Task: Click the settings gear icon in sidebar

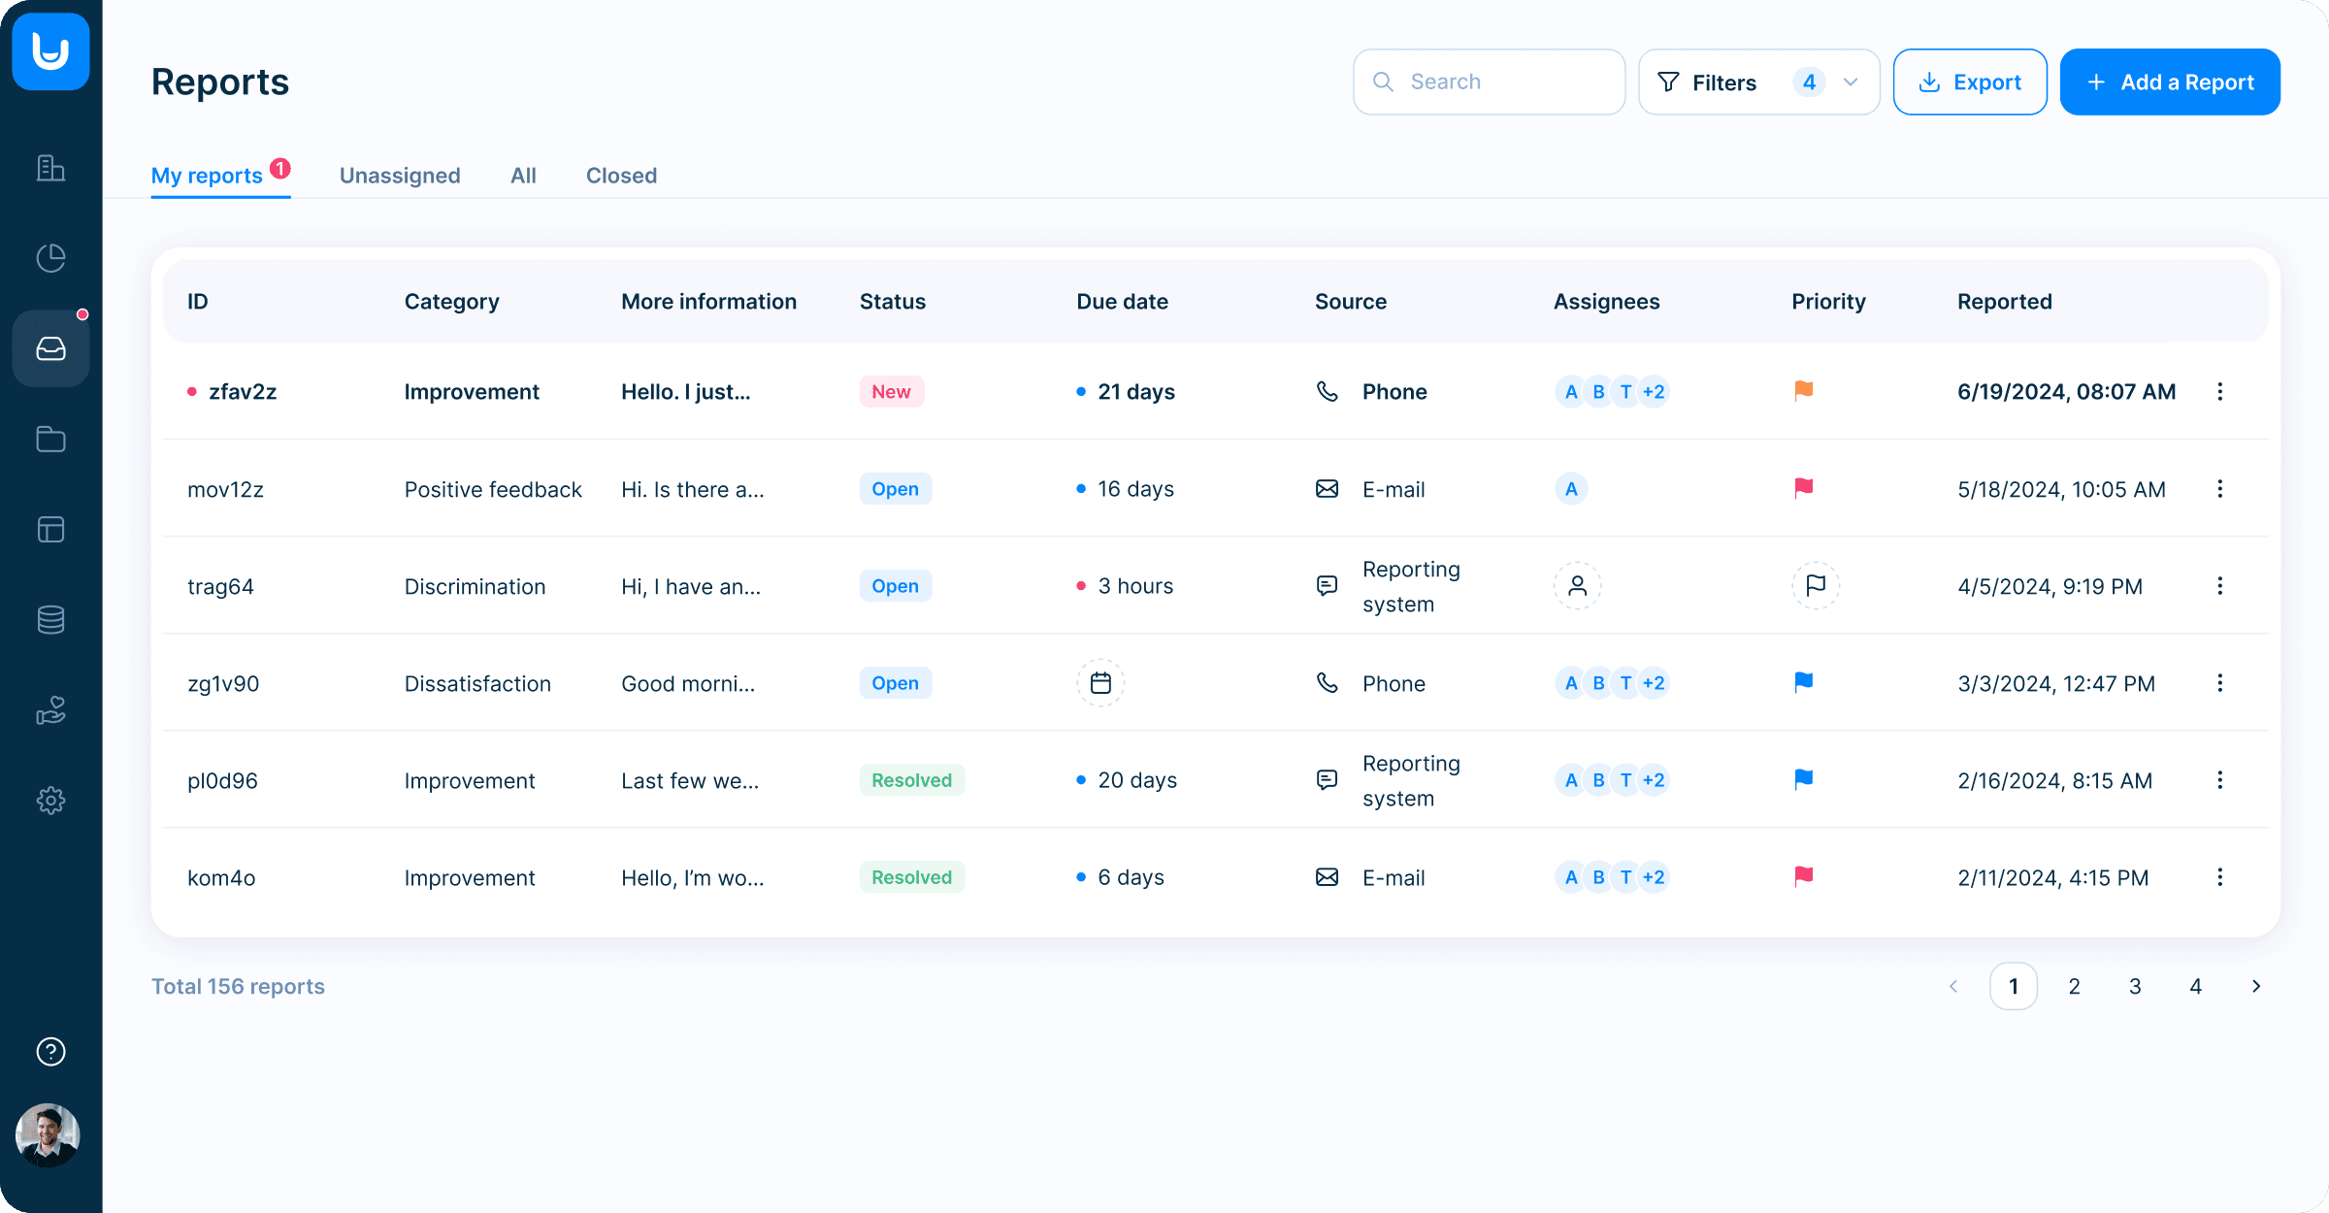Action: 50,801
